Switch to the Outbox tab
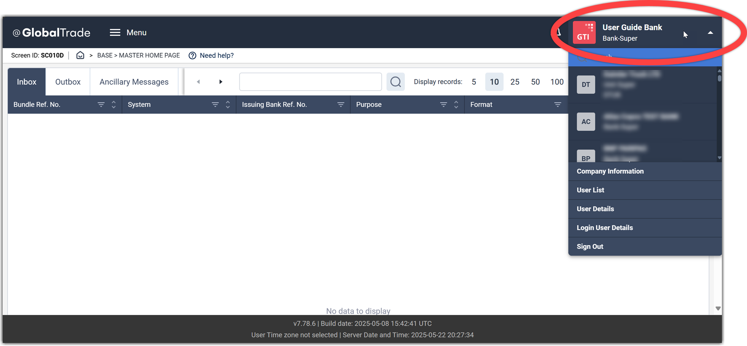This screenshot has width=747, height=346. 68,82
